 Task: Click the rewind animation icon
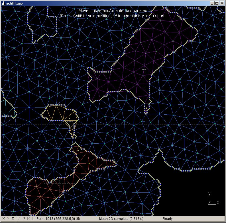pos(29,219)
